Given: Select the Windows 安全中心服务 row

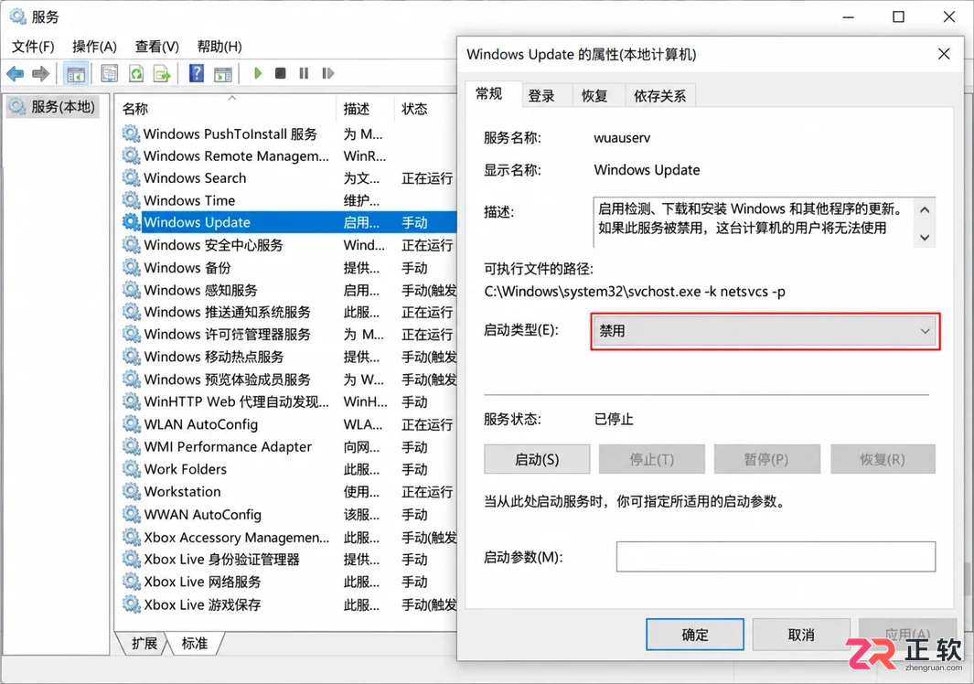Looking at the screenshot, I should (x=288, y=245).
